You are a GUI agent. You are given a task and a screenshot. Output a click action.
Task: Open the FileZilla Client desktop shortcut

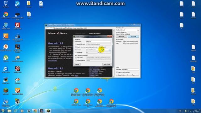18,26
